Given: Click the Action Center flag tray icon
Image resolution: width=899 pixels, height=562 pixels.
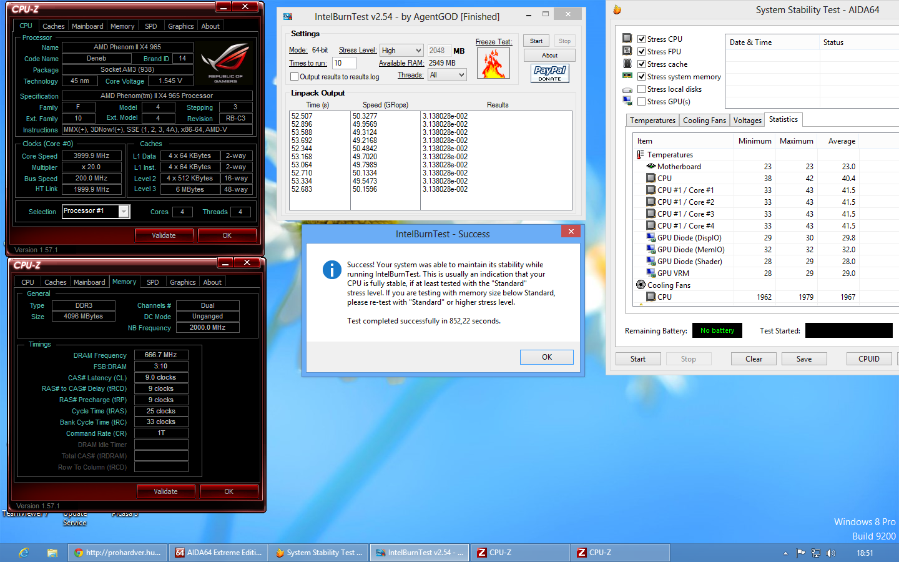Looking at the screenshot, I should click(x=801, y=553).
